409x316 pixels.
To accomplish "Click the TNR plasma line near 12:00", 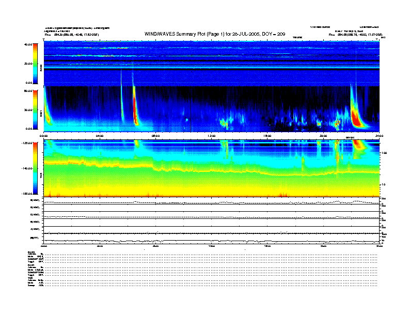I will click(x=212, y=171).
